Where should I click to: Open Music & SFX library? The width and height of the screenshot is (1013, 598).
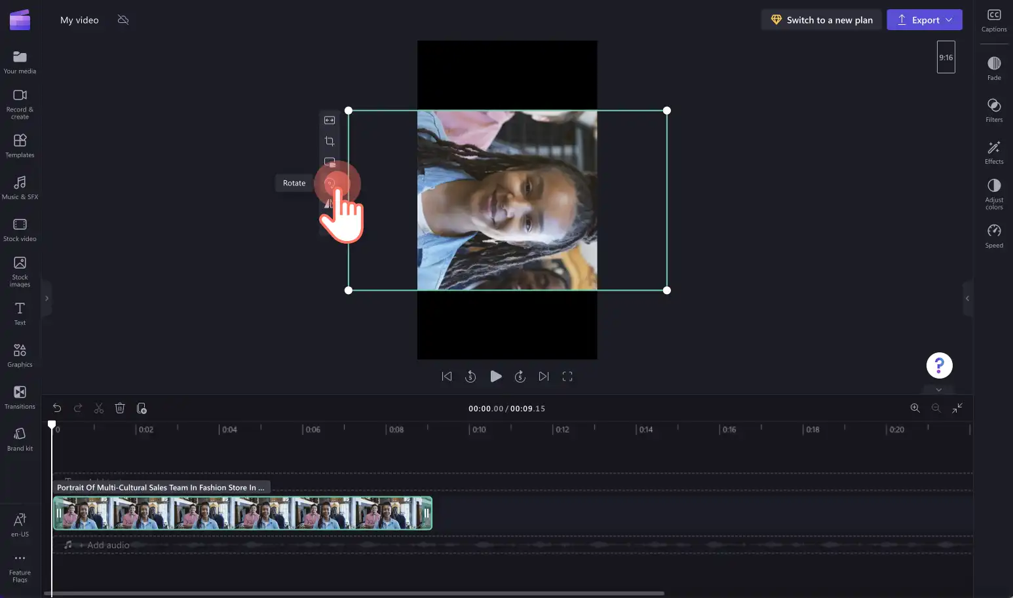pyautogui.click(x=20, y=187)
